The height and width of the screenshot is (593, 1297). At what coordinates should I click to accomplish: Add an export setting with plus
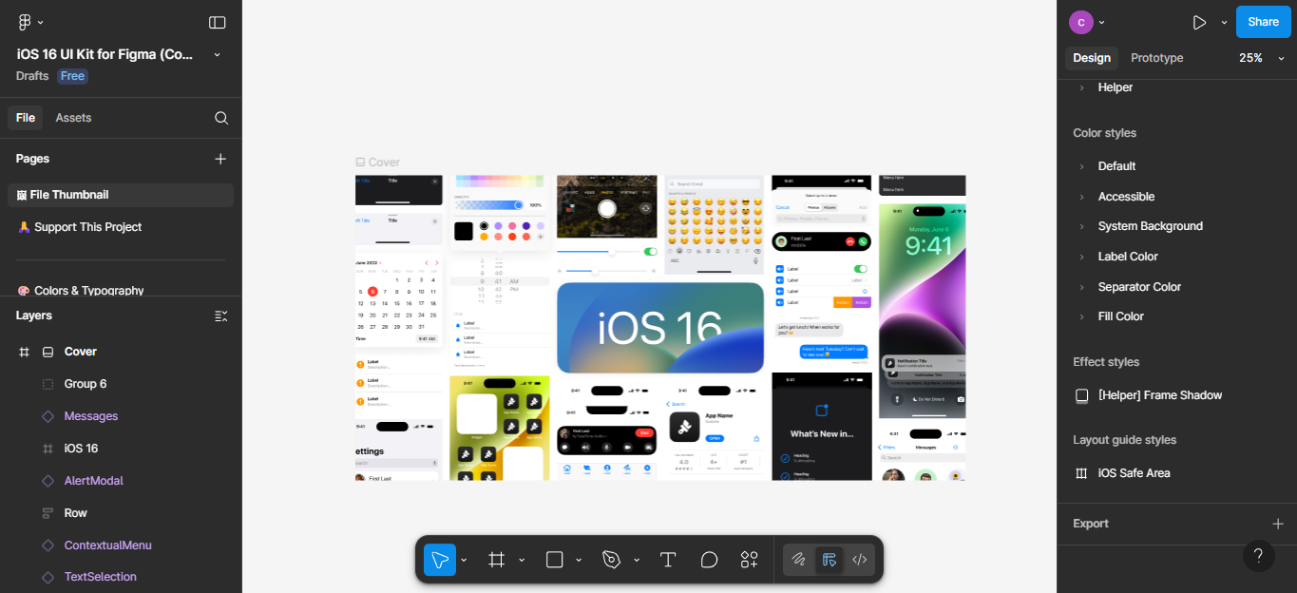(x=1278, y=524)
